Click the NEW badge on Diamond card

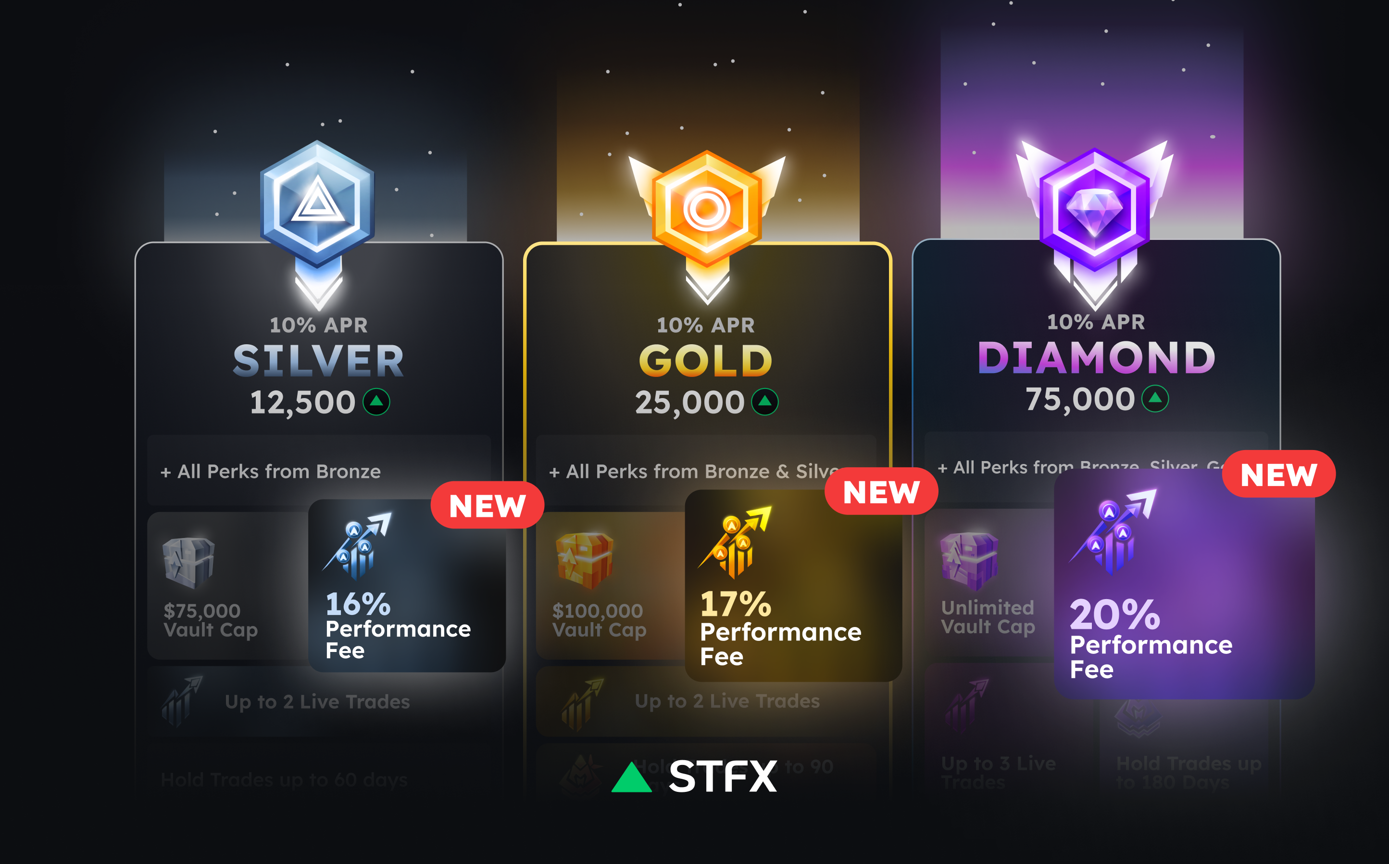pos(1279,474)
